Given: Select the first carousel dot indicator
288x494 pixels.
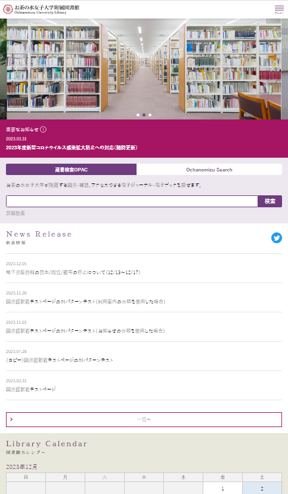Looking at the screenshot, I should pos(138,115).
